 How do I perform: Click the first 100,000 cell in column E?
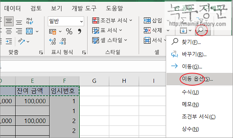click(32, 101)
